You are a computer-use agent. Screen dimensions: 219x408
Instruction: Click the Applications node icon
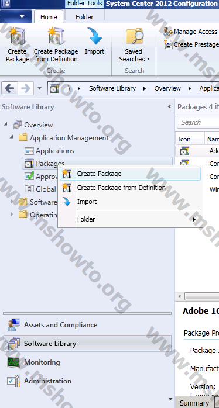[29, 151]
